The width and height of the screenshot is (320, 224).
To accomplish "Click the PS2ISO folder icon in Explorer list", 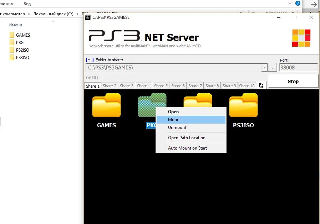I will [x=12, y=50].
